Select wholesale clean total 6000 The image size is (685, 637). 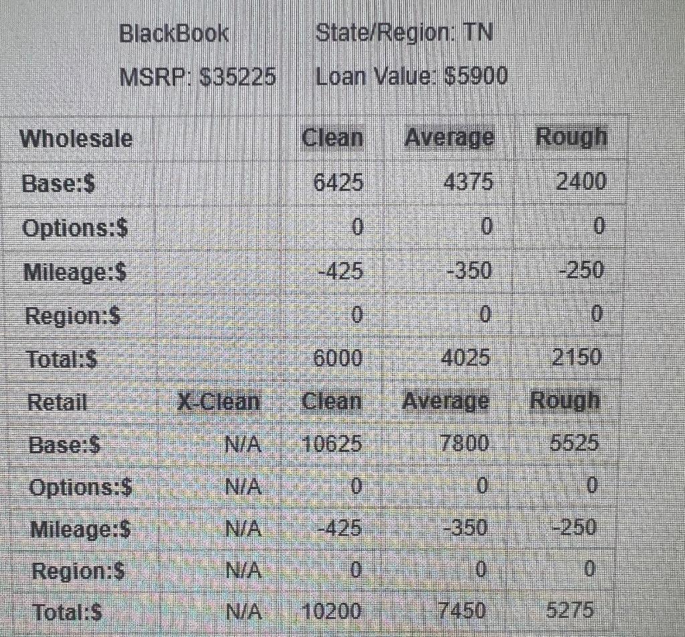(x=338, y=358)
